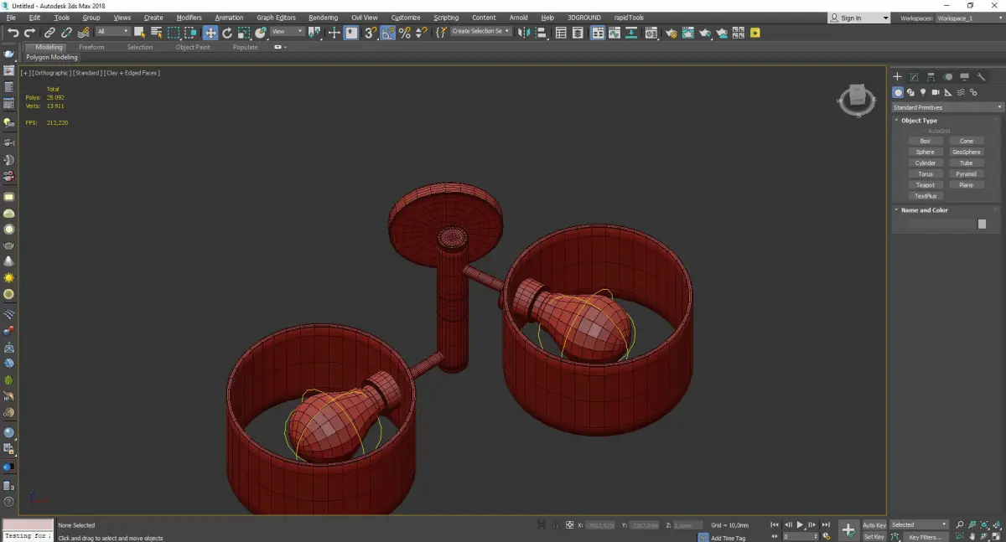Toggle Spinner Snap
The width and height of the screenshot is (1006, 542).
[x=421, y=33]
